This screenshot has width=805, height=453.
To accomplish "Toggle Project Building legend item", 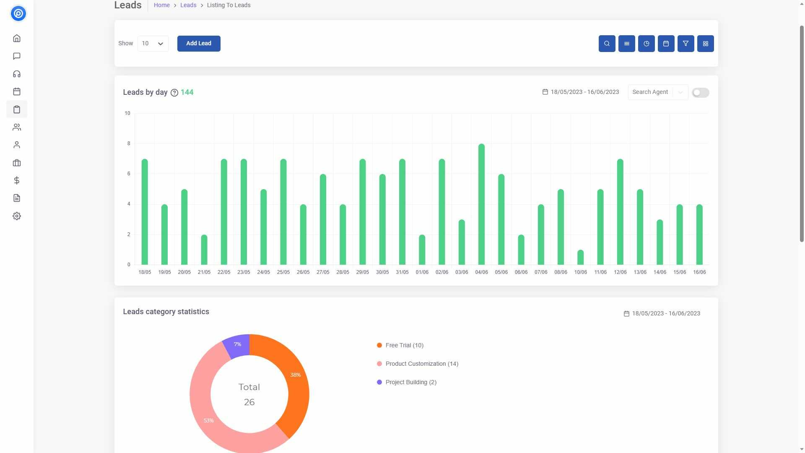I will pyautogui.click(x=410, y=382).
